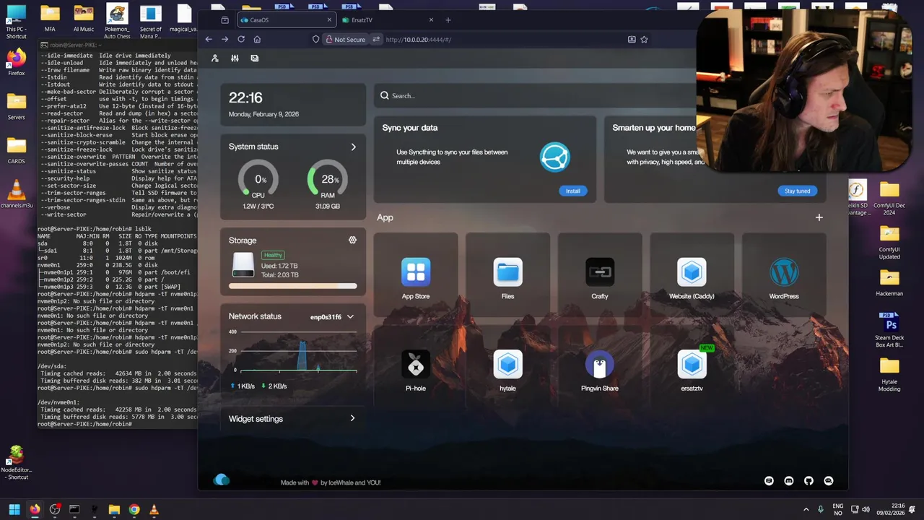Click the Stay tuned button
The height and width of the screenshot is (520, 924).
point(797,191)
